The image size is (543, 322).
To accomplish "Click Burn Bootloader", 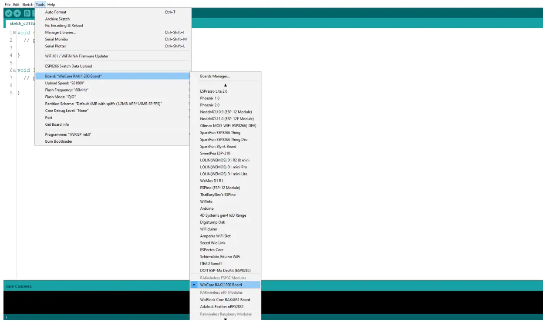I will (x=113, y=141).
